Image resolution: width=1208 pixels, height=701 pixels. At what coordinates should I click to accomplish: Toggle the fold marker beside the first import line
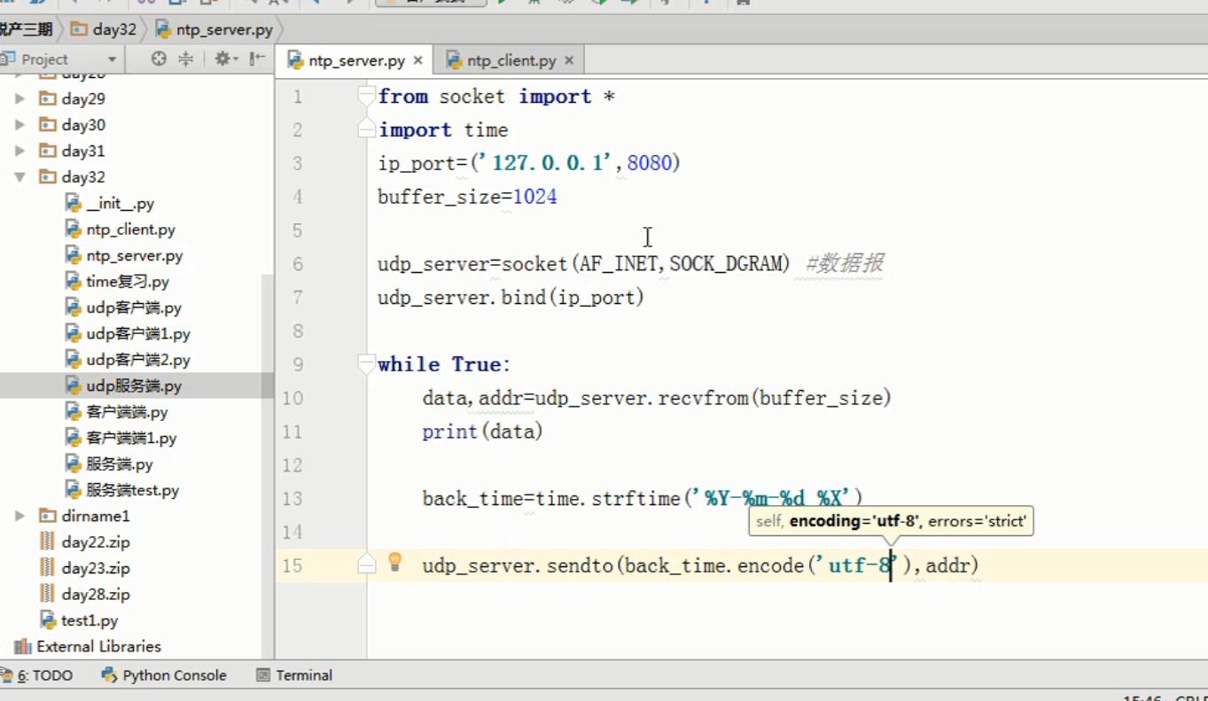pos(366,97)
